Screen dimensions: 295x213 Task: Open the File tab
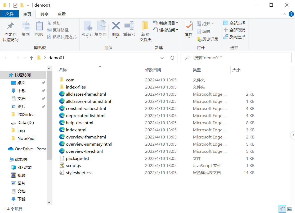[x=10, y=14]
